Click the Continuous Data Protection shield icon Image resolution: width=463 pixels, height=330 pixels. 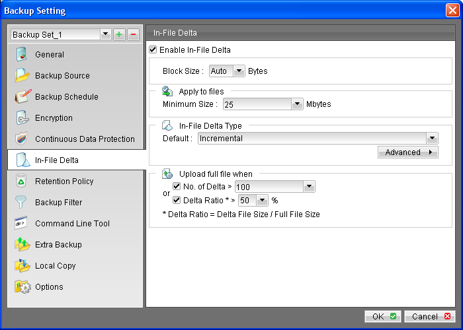point(22,139)
